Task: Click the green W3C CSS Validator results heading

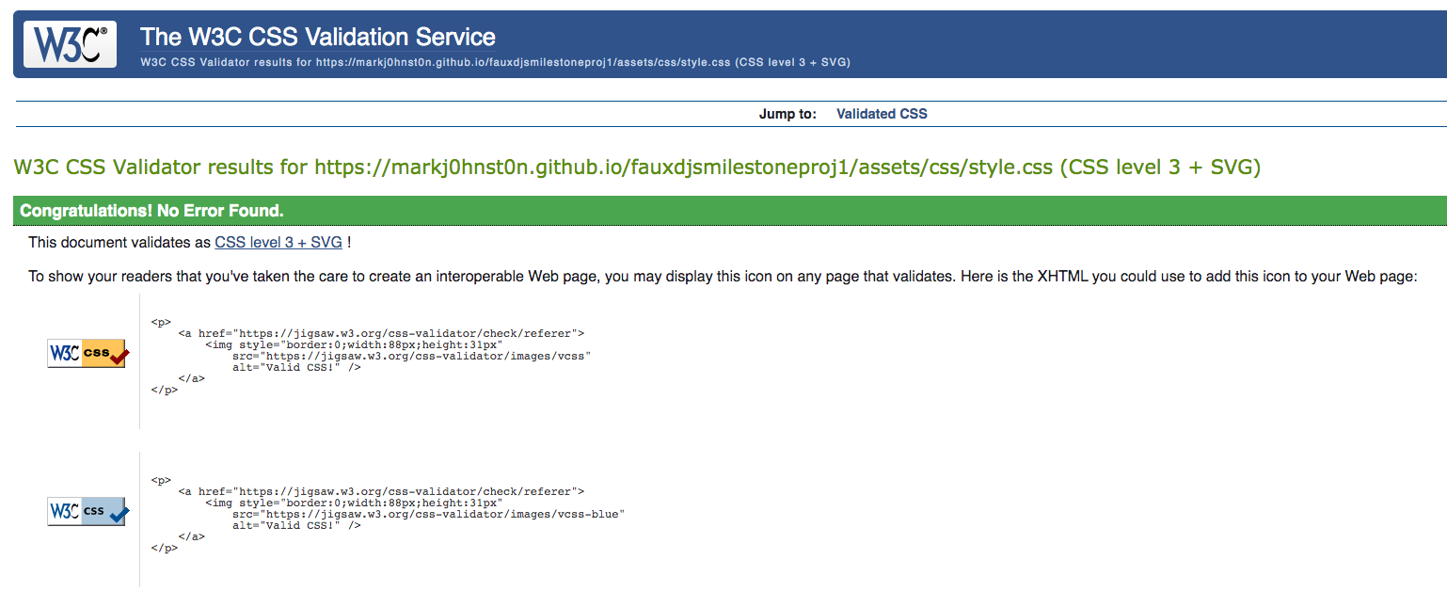Action: point(637,168)
